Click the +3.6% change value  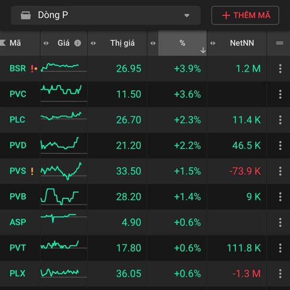coord(188,94)
